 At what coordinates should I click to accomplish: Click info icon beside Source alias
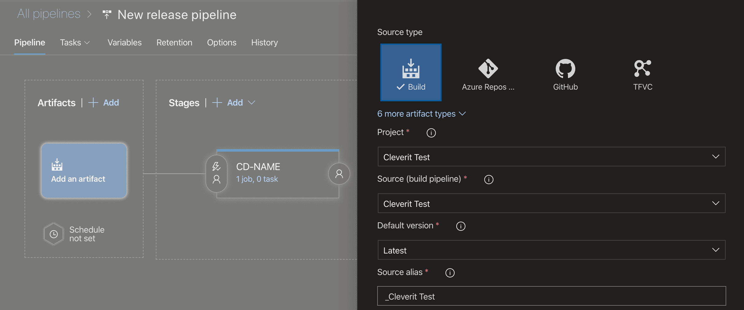[450, 273]
